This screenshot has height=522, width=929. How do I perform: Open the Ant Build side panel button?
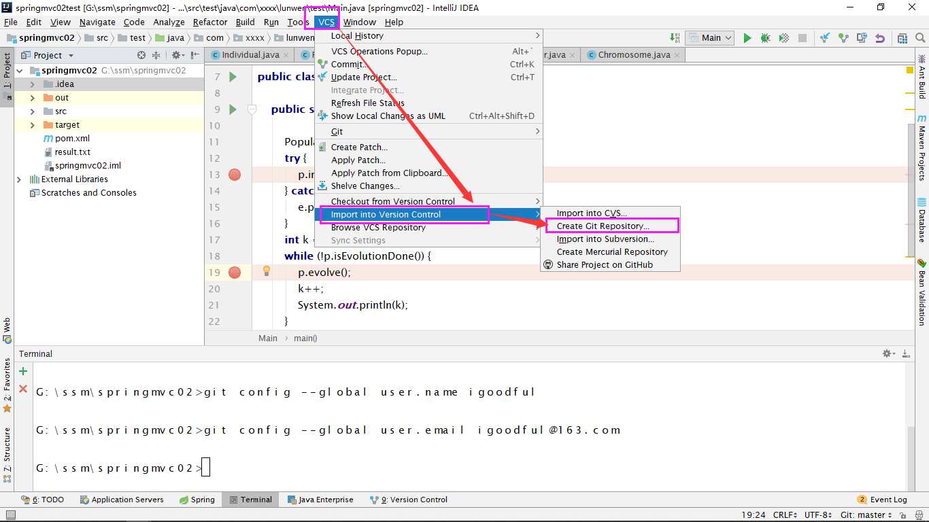(922, 78)
